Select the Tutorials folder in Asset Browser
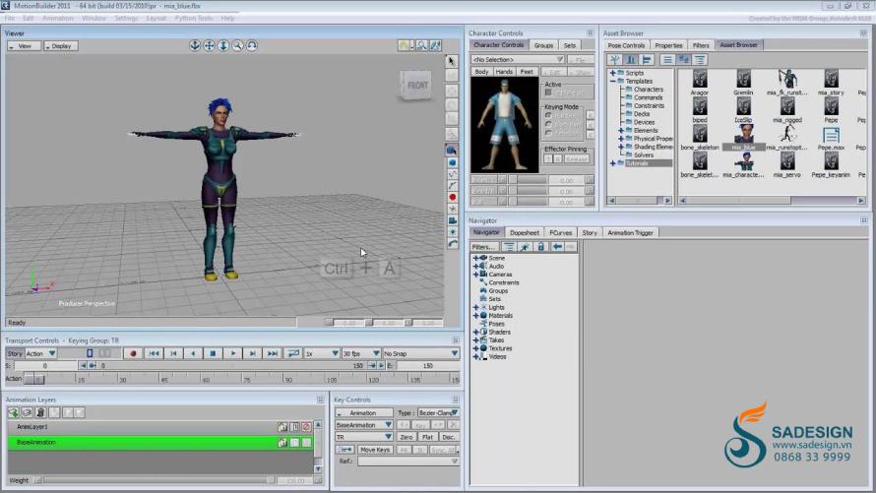This screenshot has height=493, width=876. 637,163
